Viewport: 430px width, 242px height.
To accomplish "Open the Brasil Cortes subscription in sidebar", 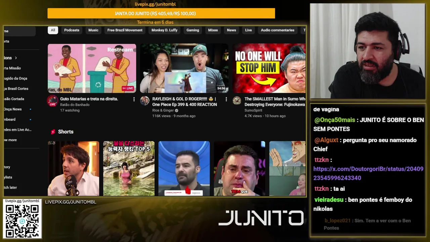I will 16,89.
